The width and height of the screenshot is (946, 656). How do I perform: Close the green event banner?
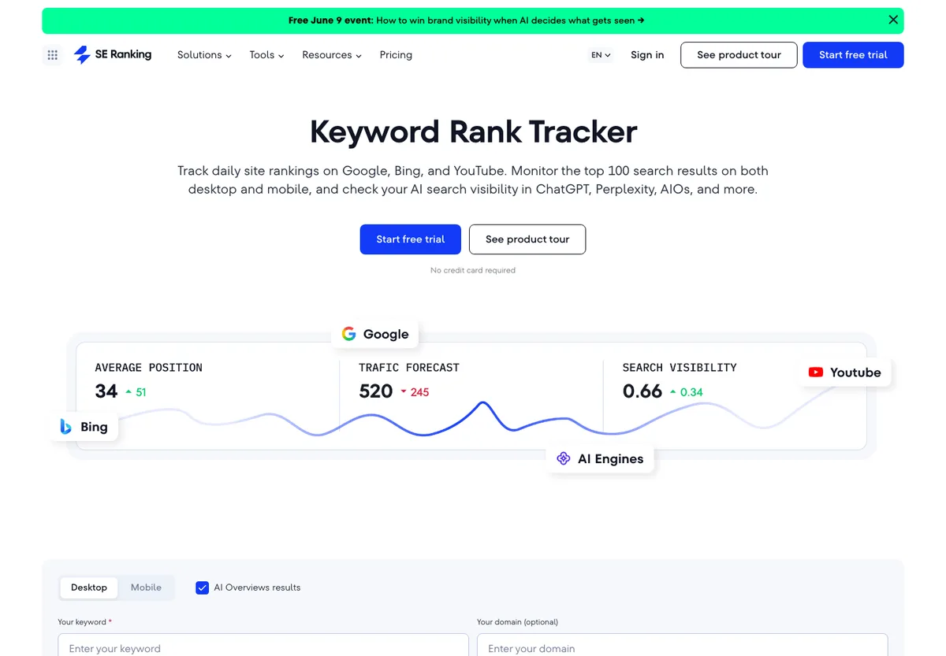click(893, 20)
